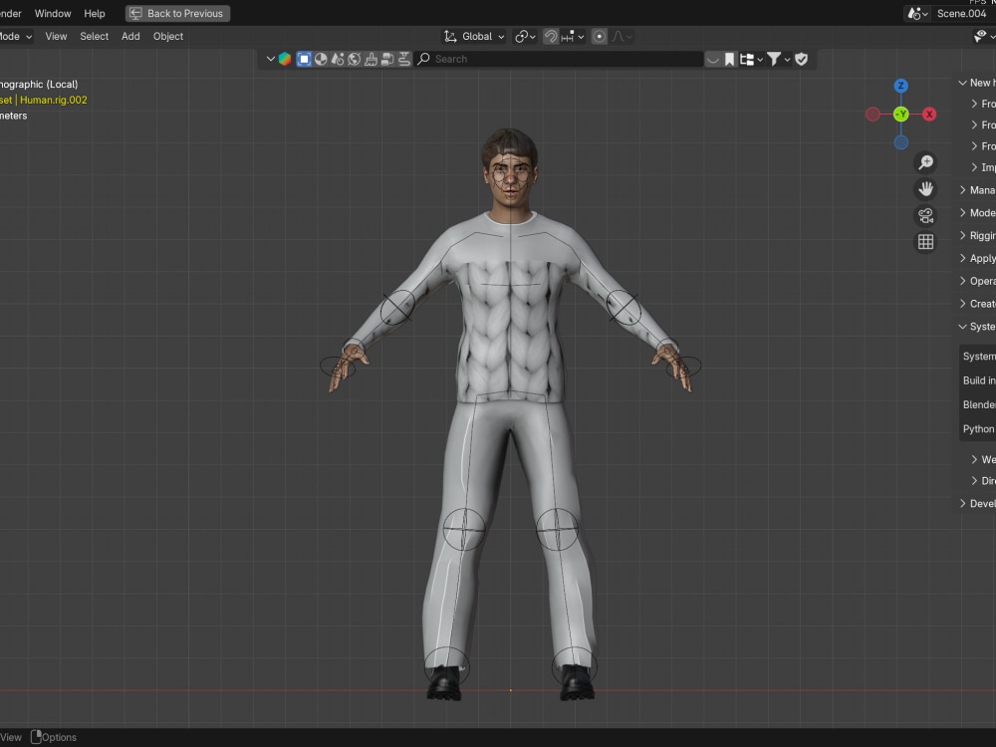Screen dimensions: 996x747
Task: Open the Help menu
Action: [x=95, y=13]
